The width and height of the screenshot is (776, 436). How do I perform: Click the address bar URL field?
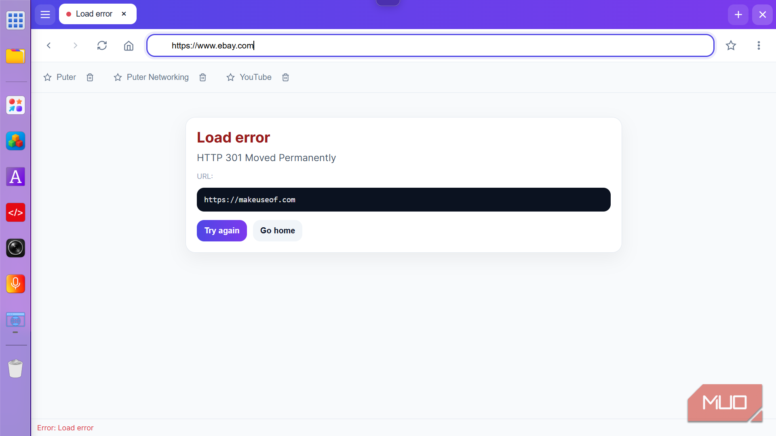(x=430, y=46)
